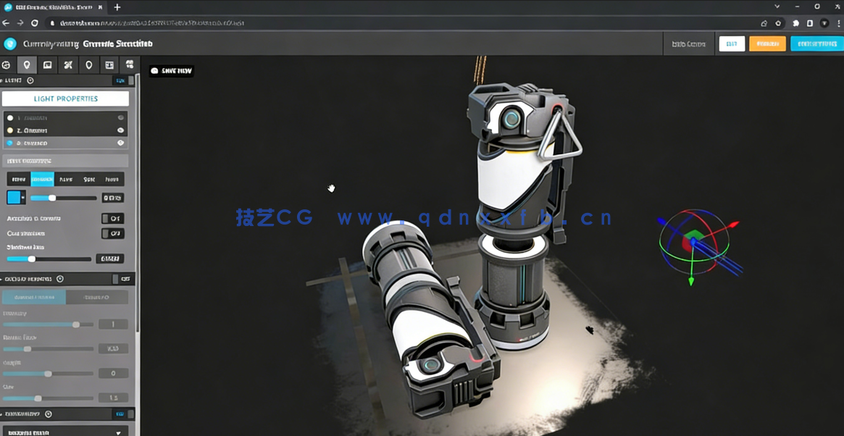The width and height of the screenshot is (844, 436).
Task: Hide light 3 using its visibility eye icon
Action: [121, 143]
